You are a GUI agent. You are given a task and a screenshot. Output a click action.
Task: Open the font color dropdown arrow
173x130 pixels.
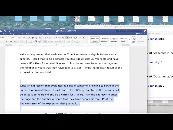coord(34,41)
